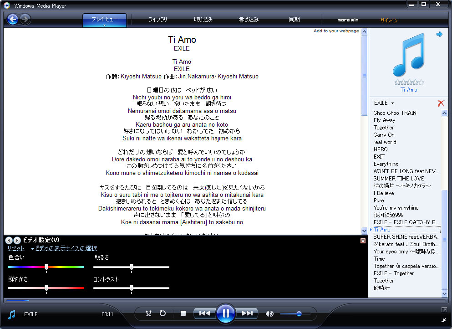The height and width of the screenshot is (329, 452).
Task: Stop playback with the square button
Action: (183, 314)
